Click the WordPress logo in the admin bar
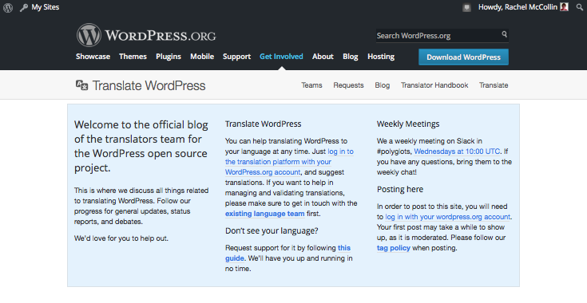The height and width of the screenshot is (303, 587). pyautogui.click(x=8, y=7)
